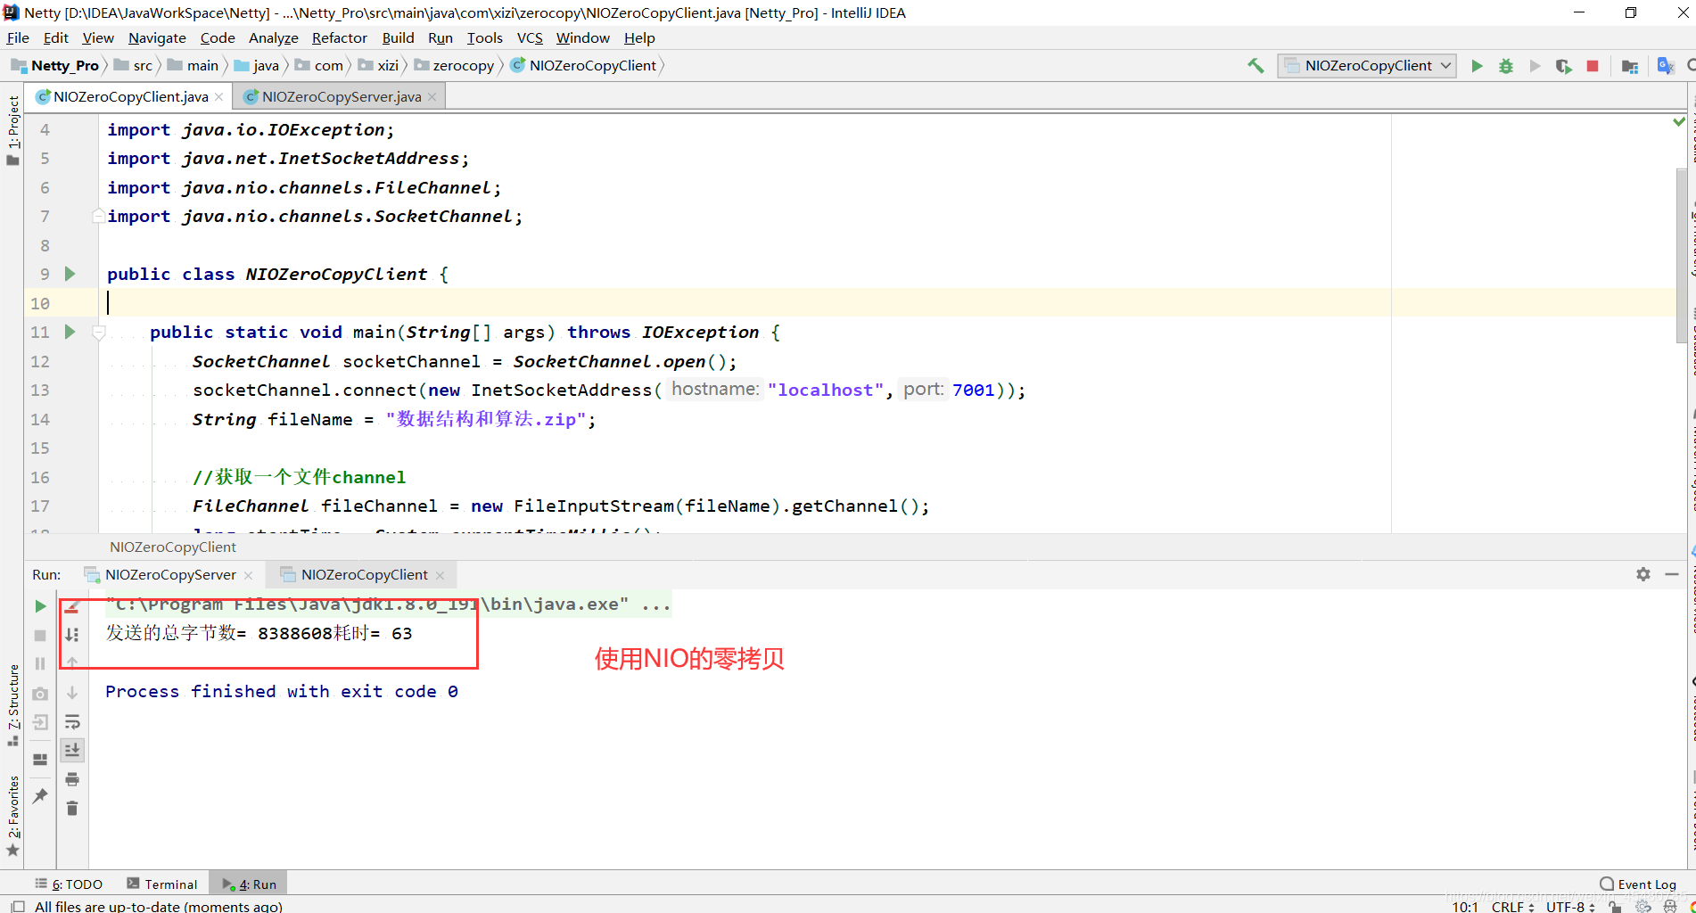Click the src breadcrumb folder
This screenshot has height=913, width=1696.
[x=134, y=65]
